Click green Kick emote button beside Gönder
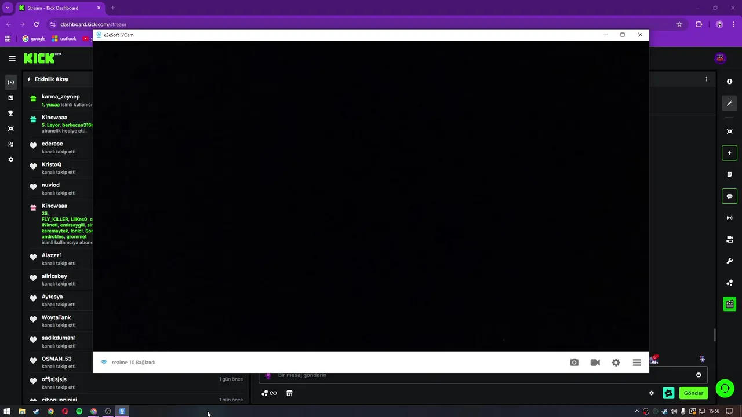Viewport: 742px width, 417px height. point(668,393)
